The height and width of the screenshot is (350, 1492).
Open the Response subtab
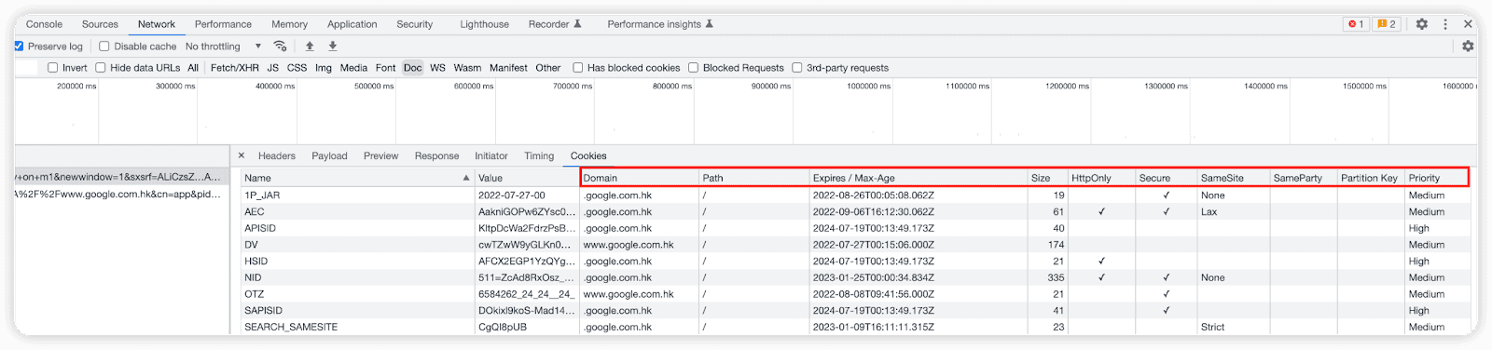437,155
